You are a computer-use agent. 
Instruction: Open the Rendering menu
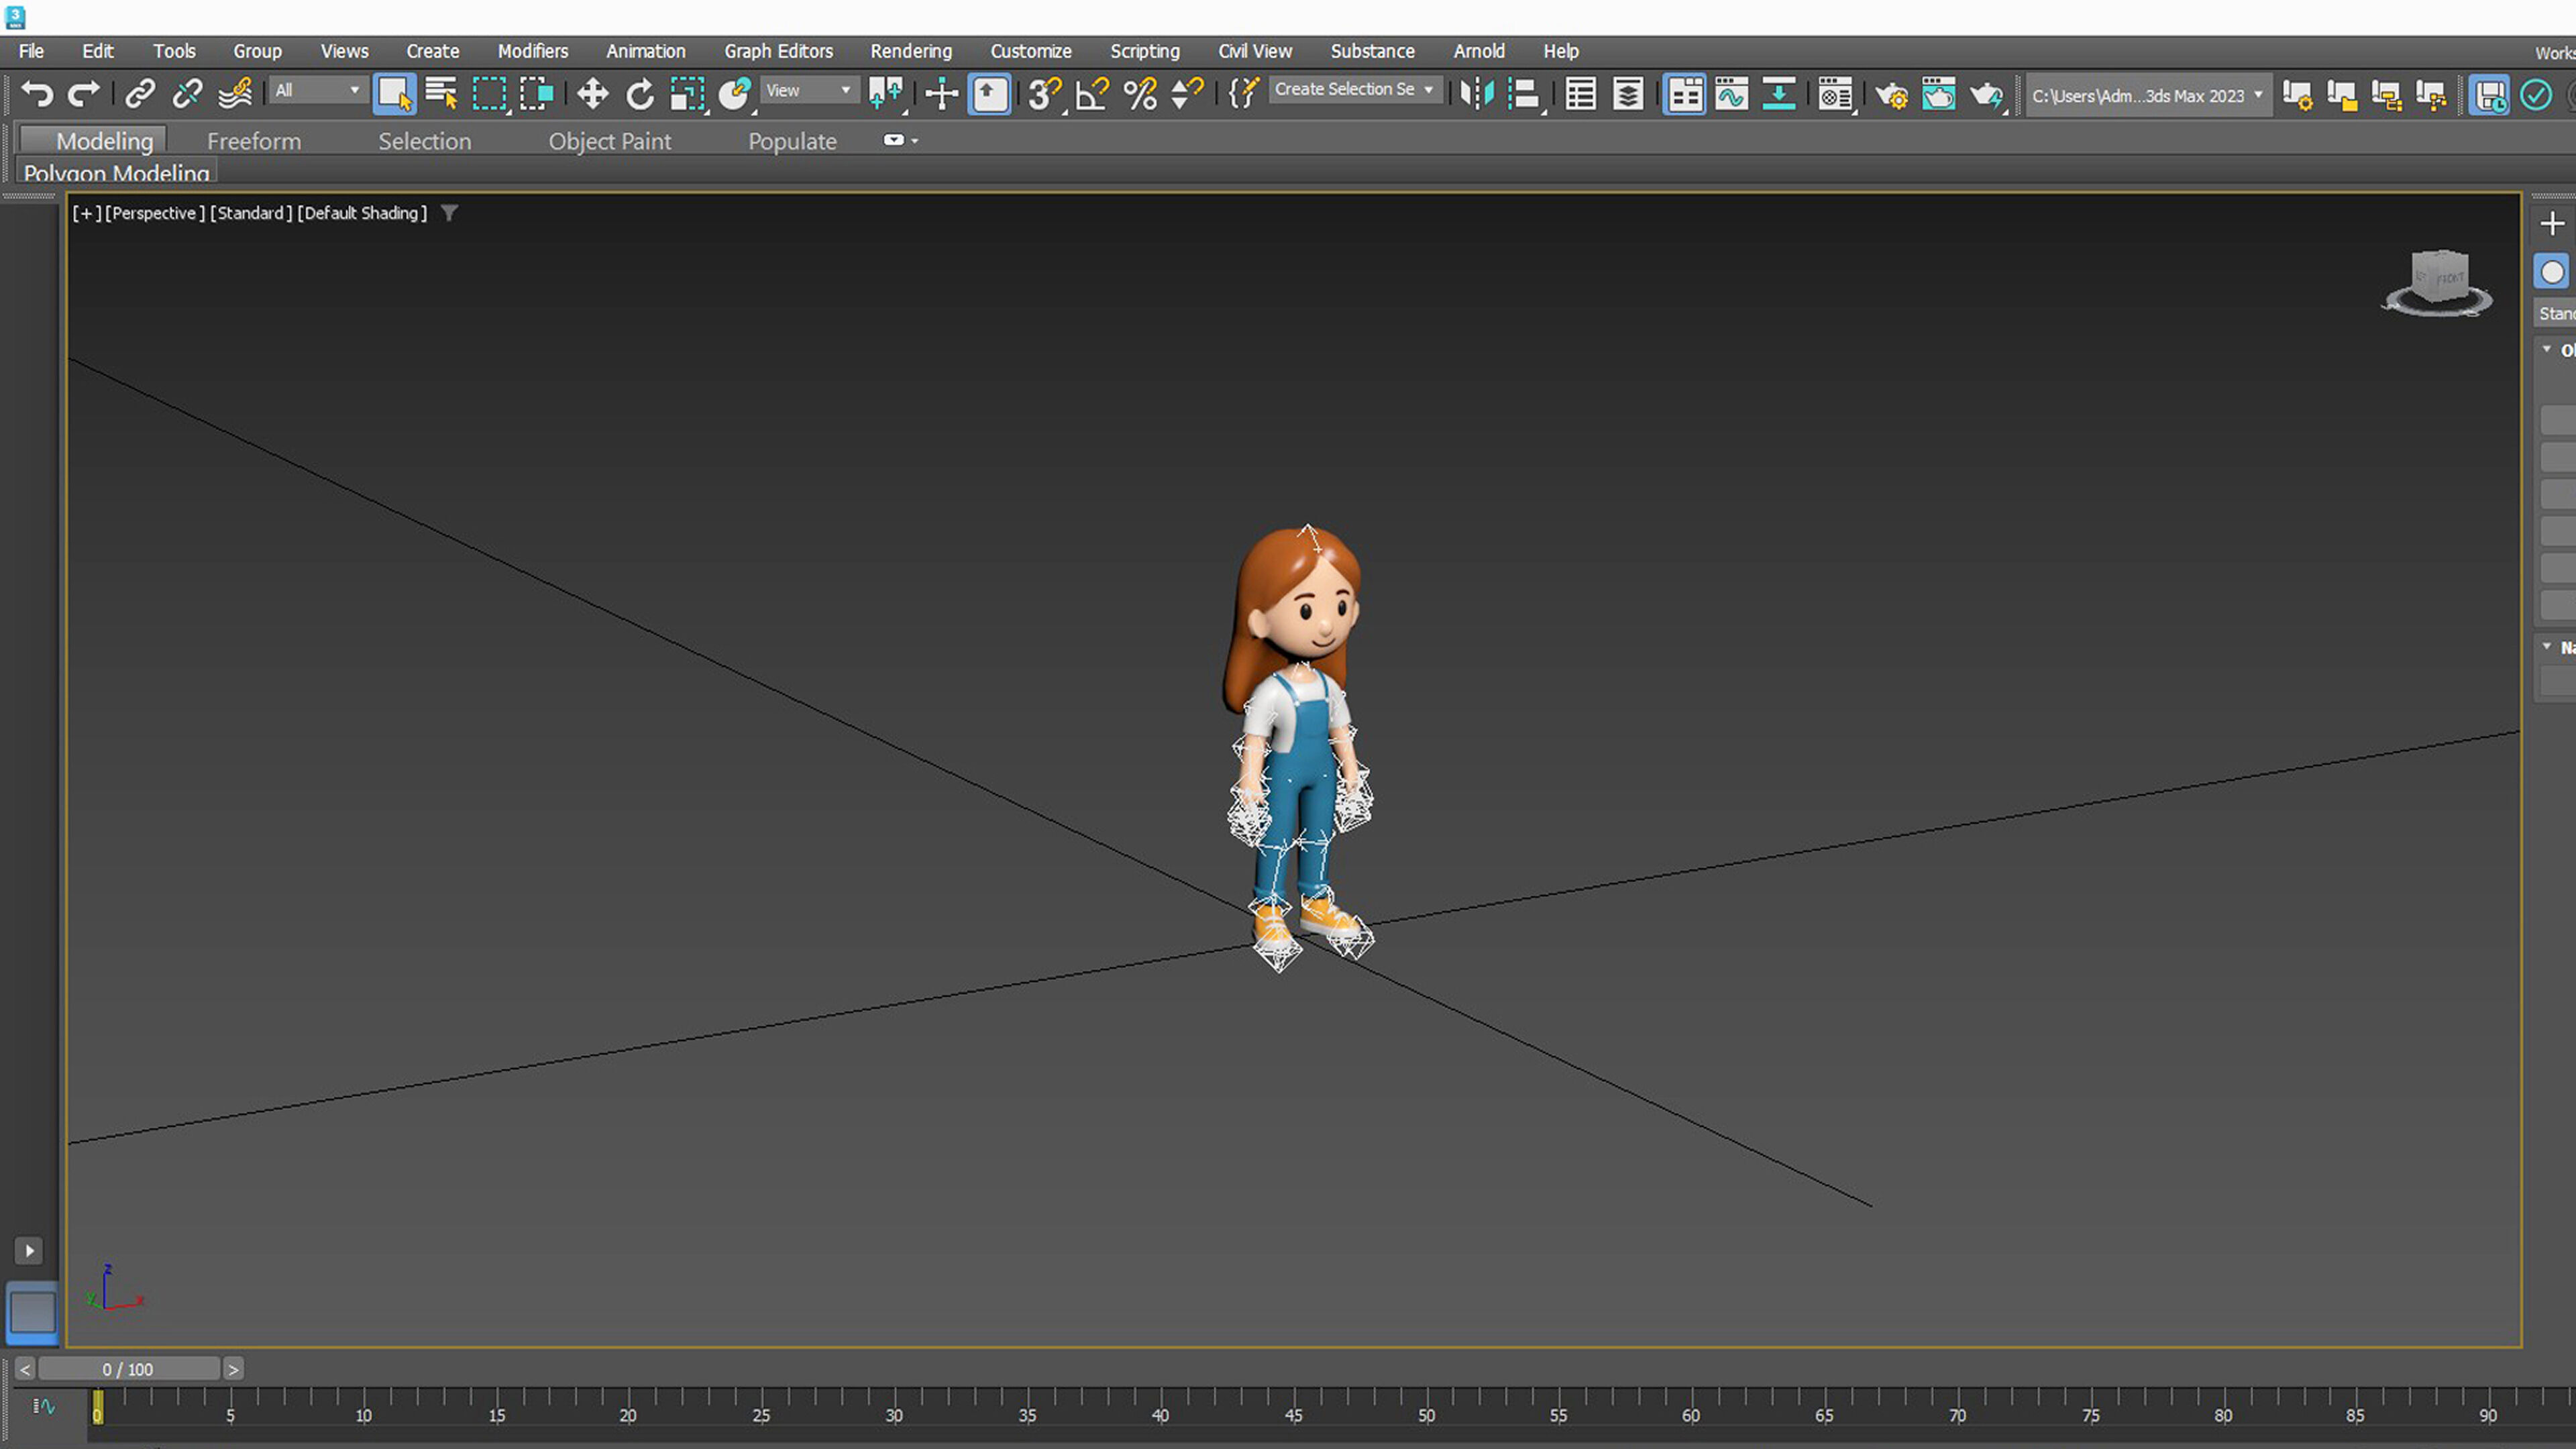tap(911, 51)
